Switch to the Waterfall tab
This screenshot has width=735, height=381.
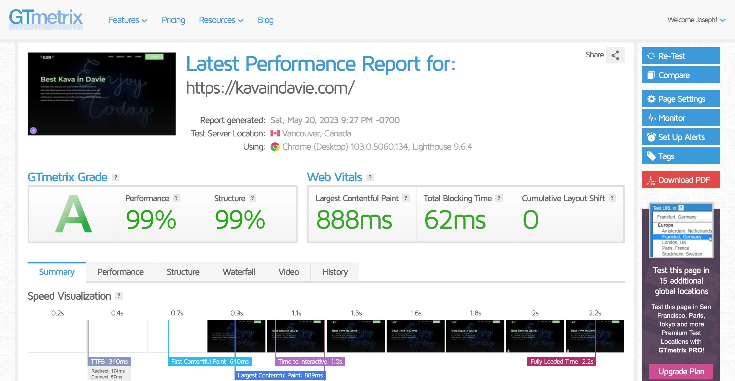pos(239,272)
